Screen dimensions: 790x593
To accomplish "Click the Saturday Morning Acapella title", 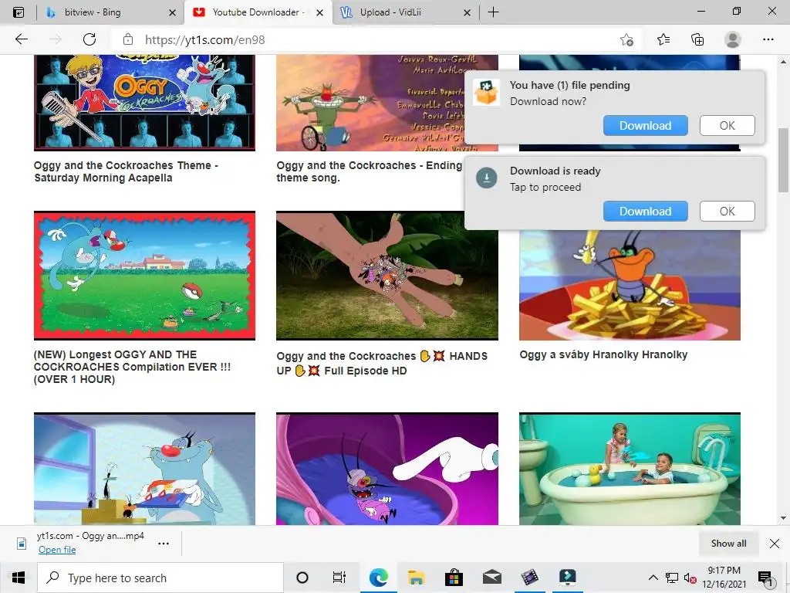I will [126, 171].
